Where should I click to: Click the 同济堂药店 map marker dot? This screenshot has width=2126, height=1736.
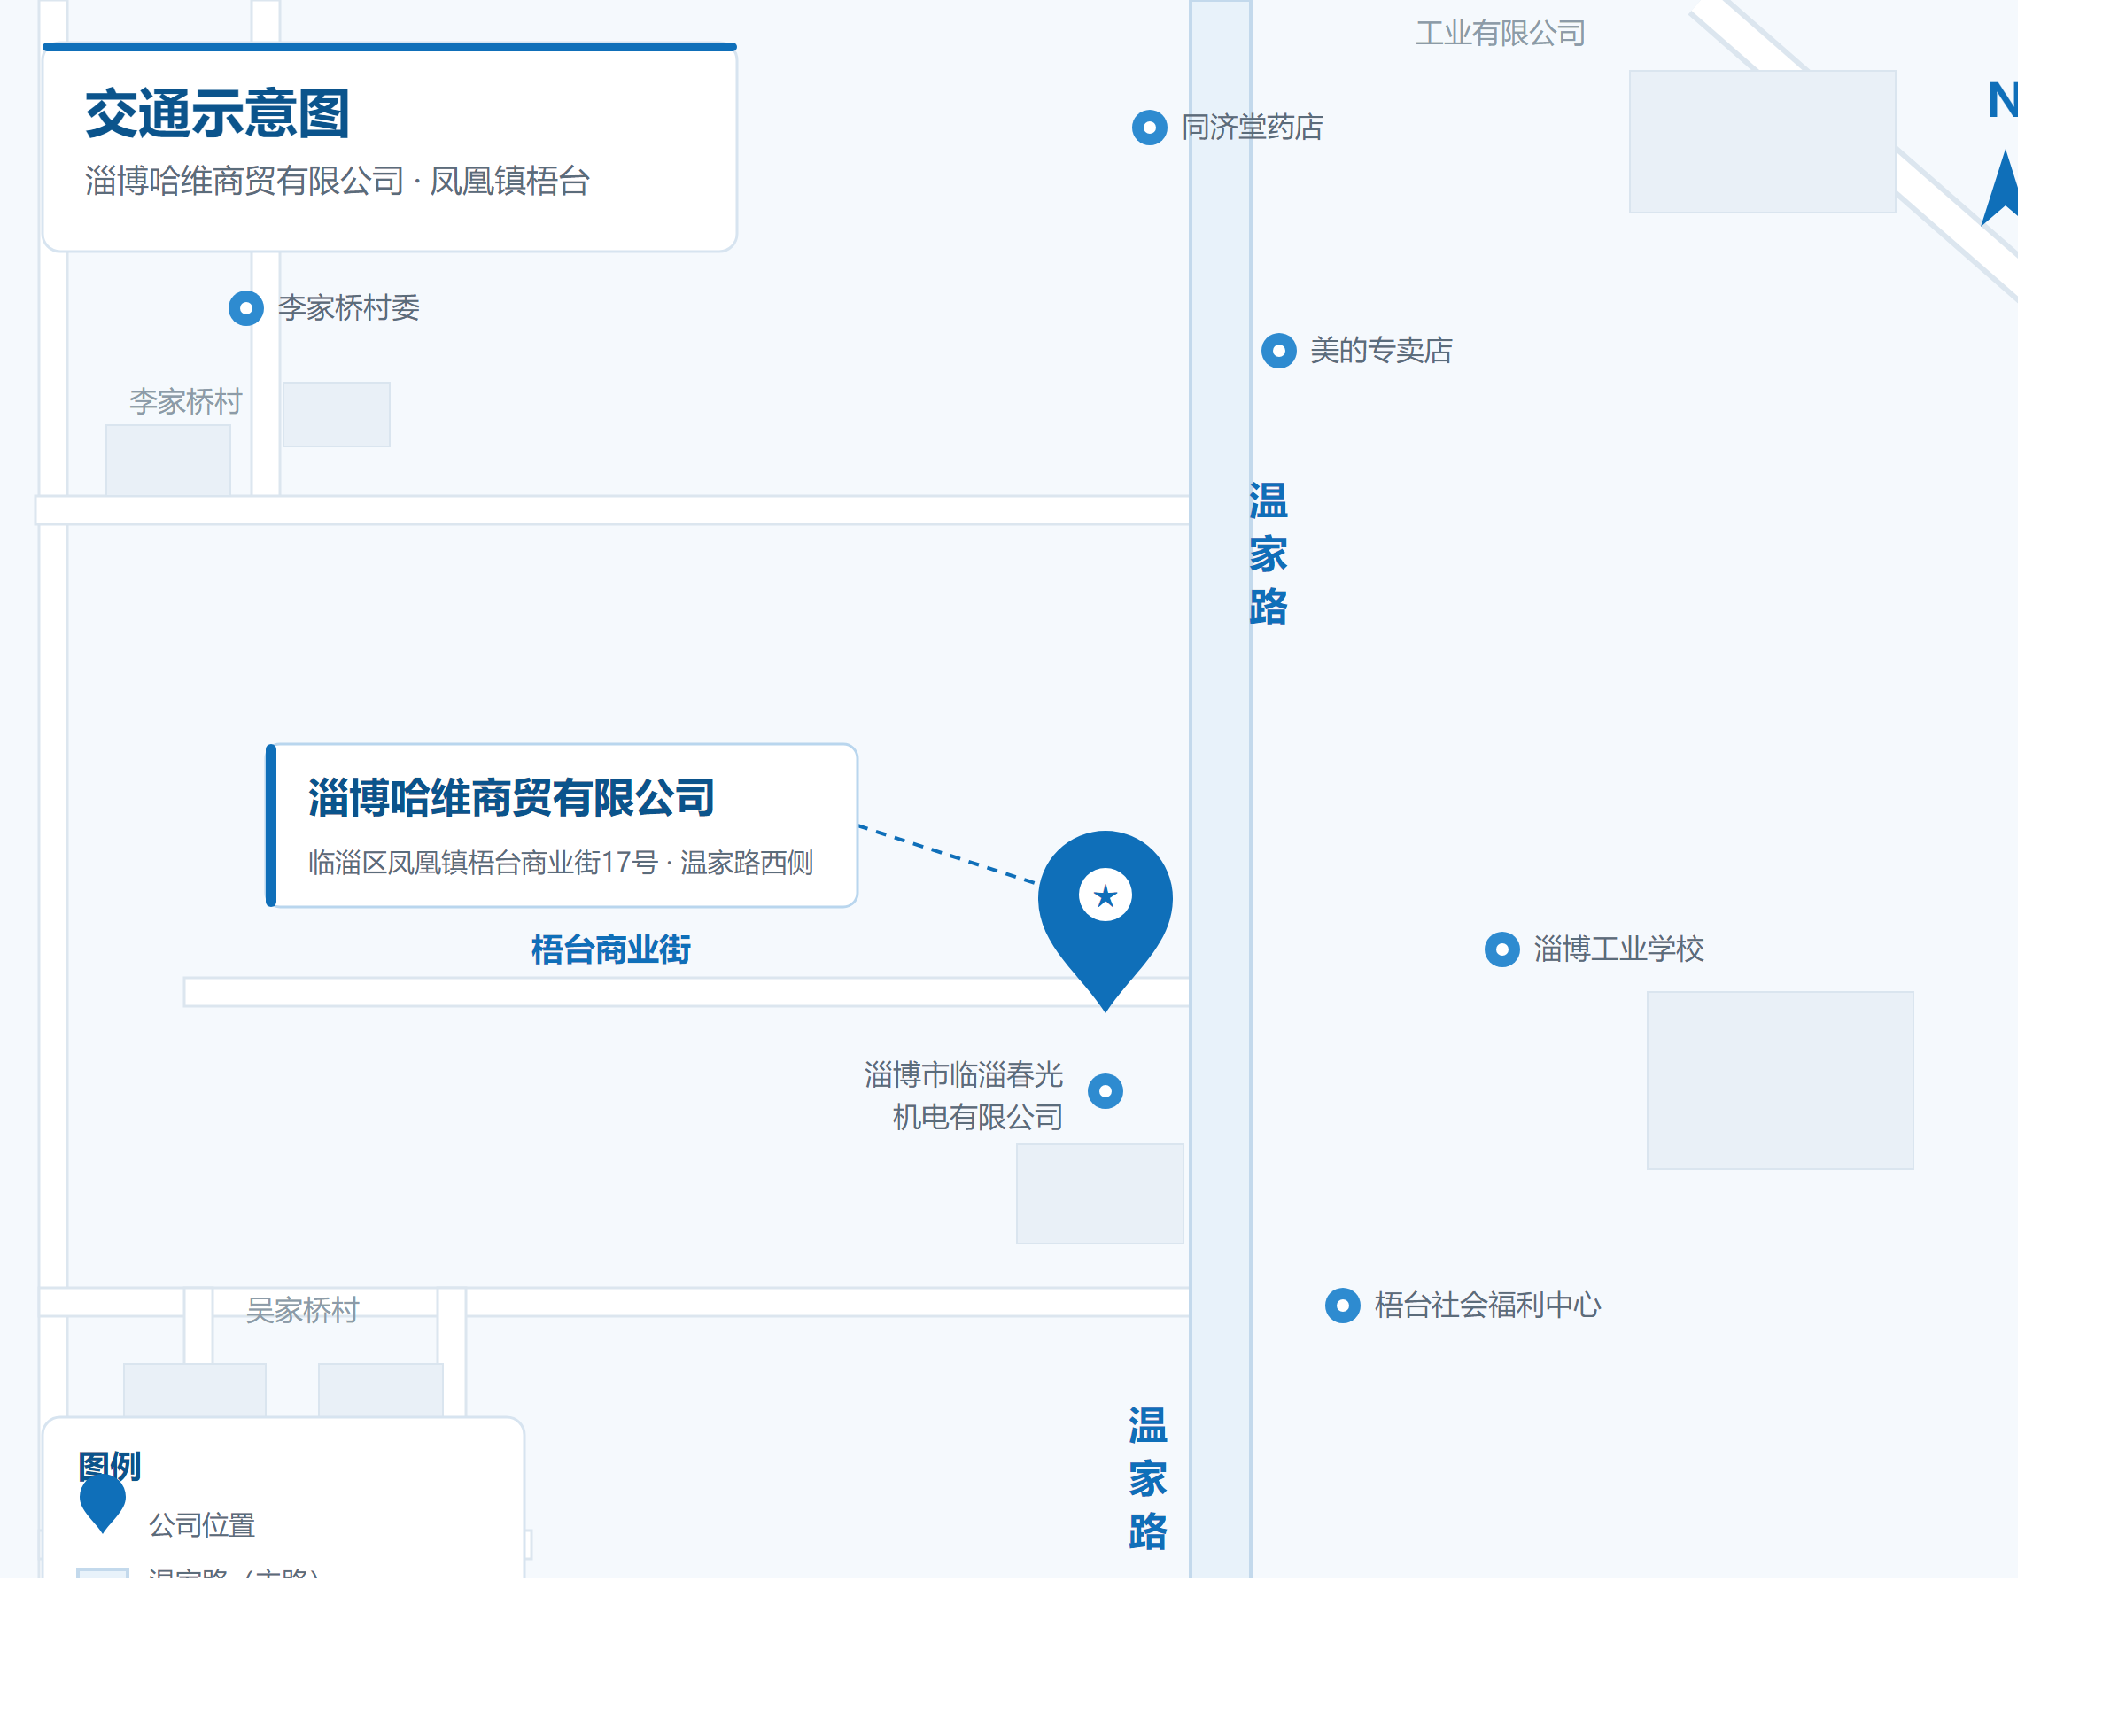(1149, 127)
